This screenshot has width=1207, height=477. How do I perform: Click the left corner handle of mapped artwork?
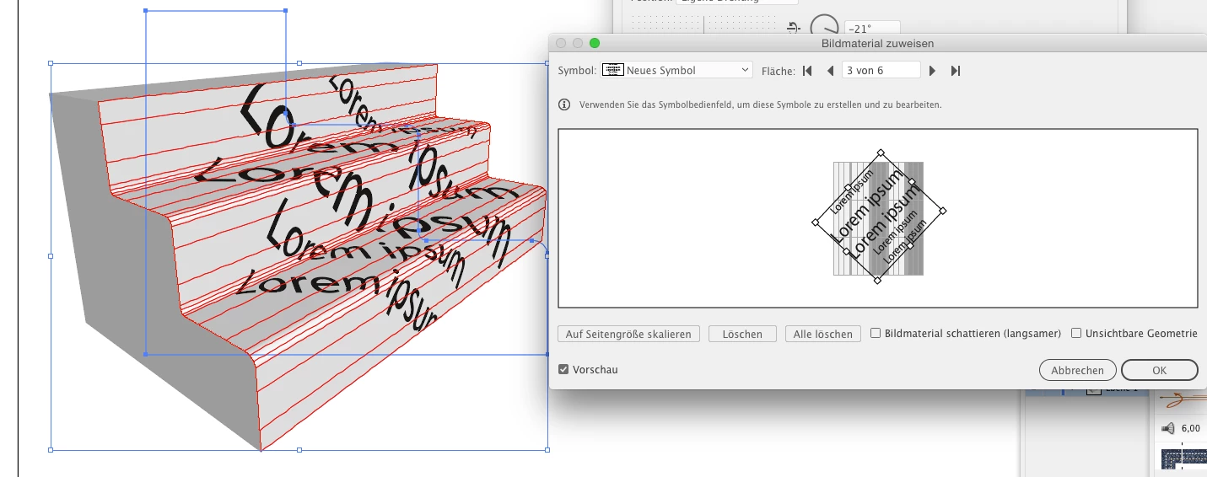pyautogui.click(x=815, y=222)
